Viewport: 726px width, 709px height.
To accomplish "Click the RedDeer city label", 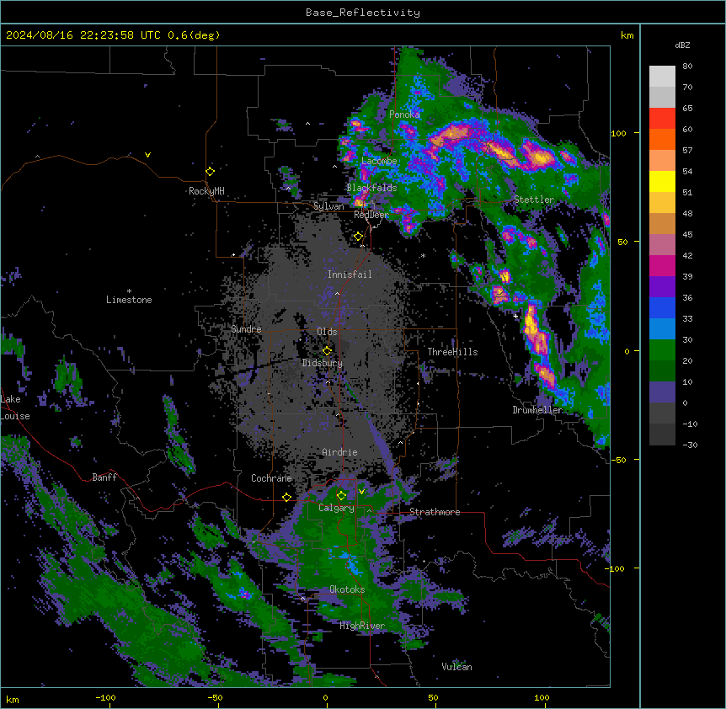I will [x=371, y=215].
